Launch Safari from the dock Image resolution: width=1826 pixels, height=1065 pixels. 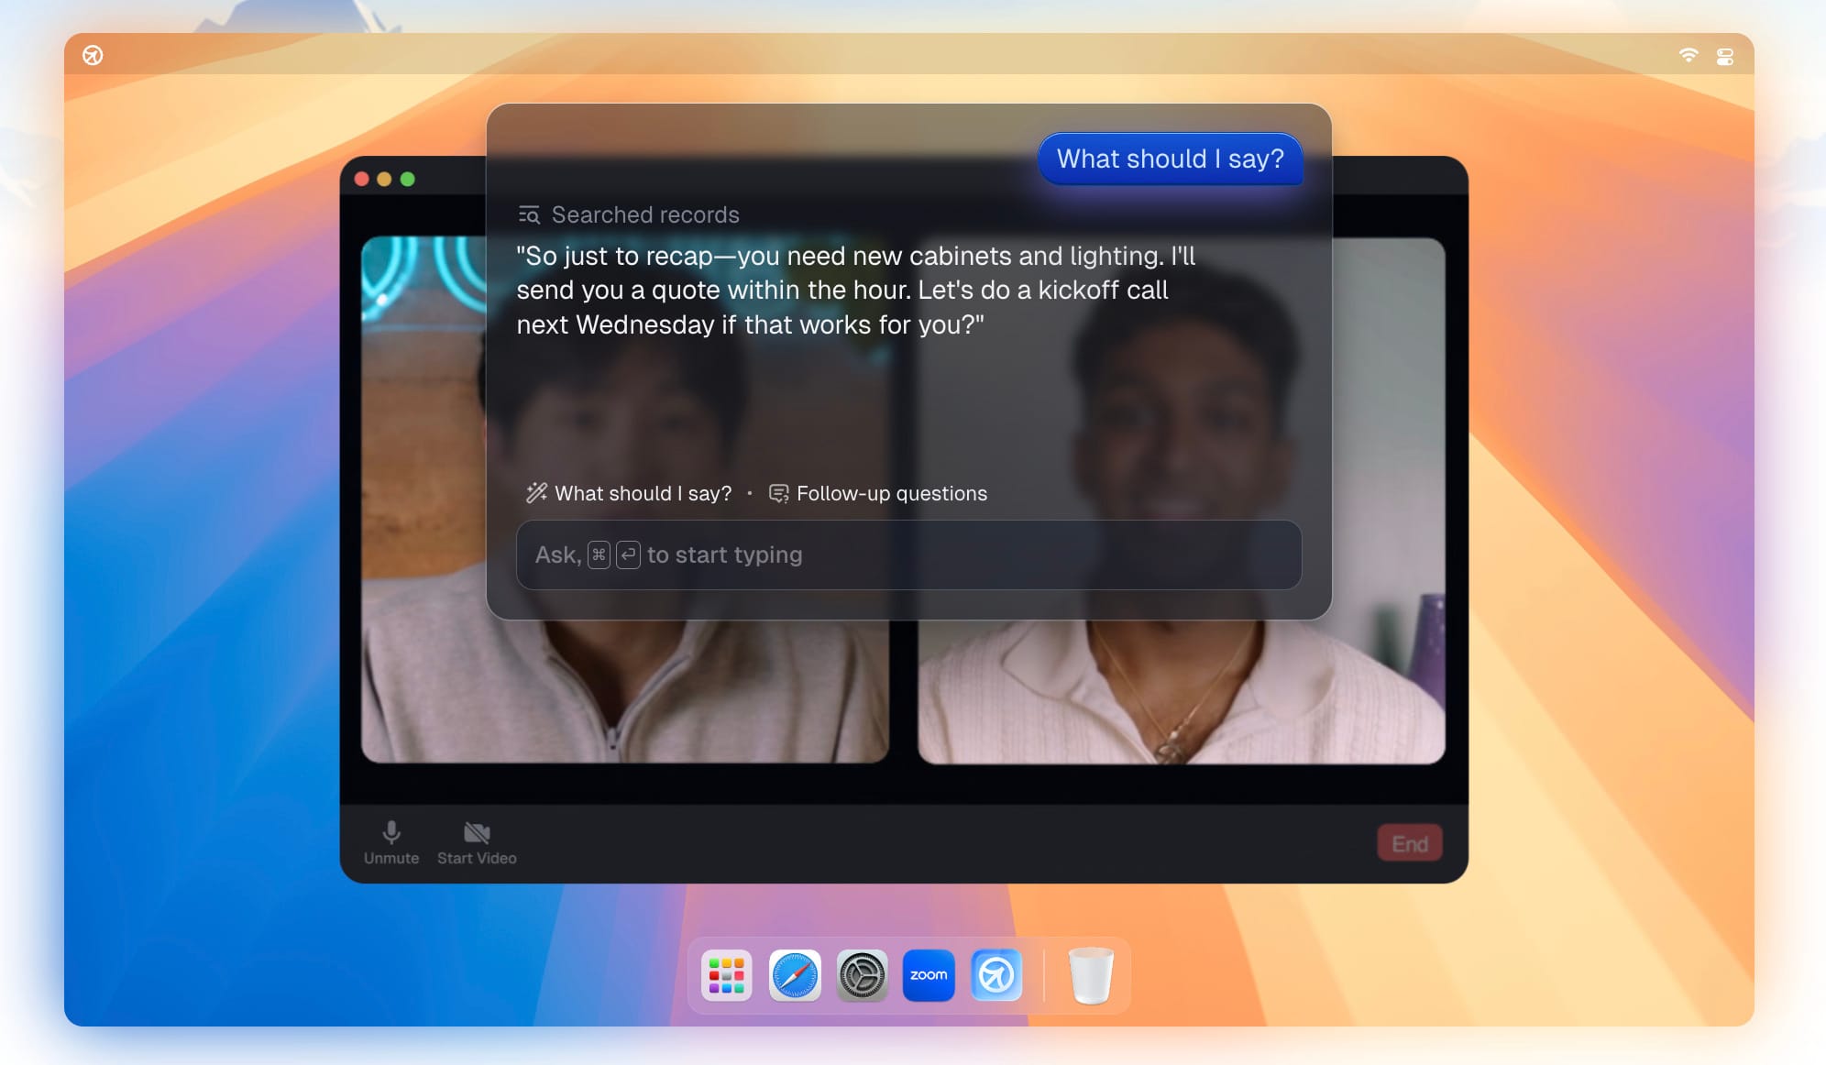[794, 975]
